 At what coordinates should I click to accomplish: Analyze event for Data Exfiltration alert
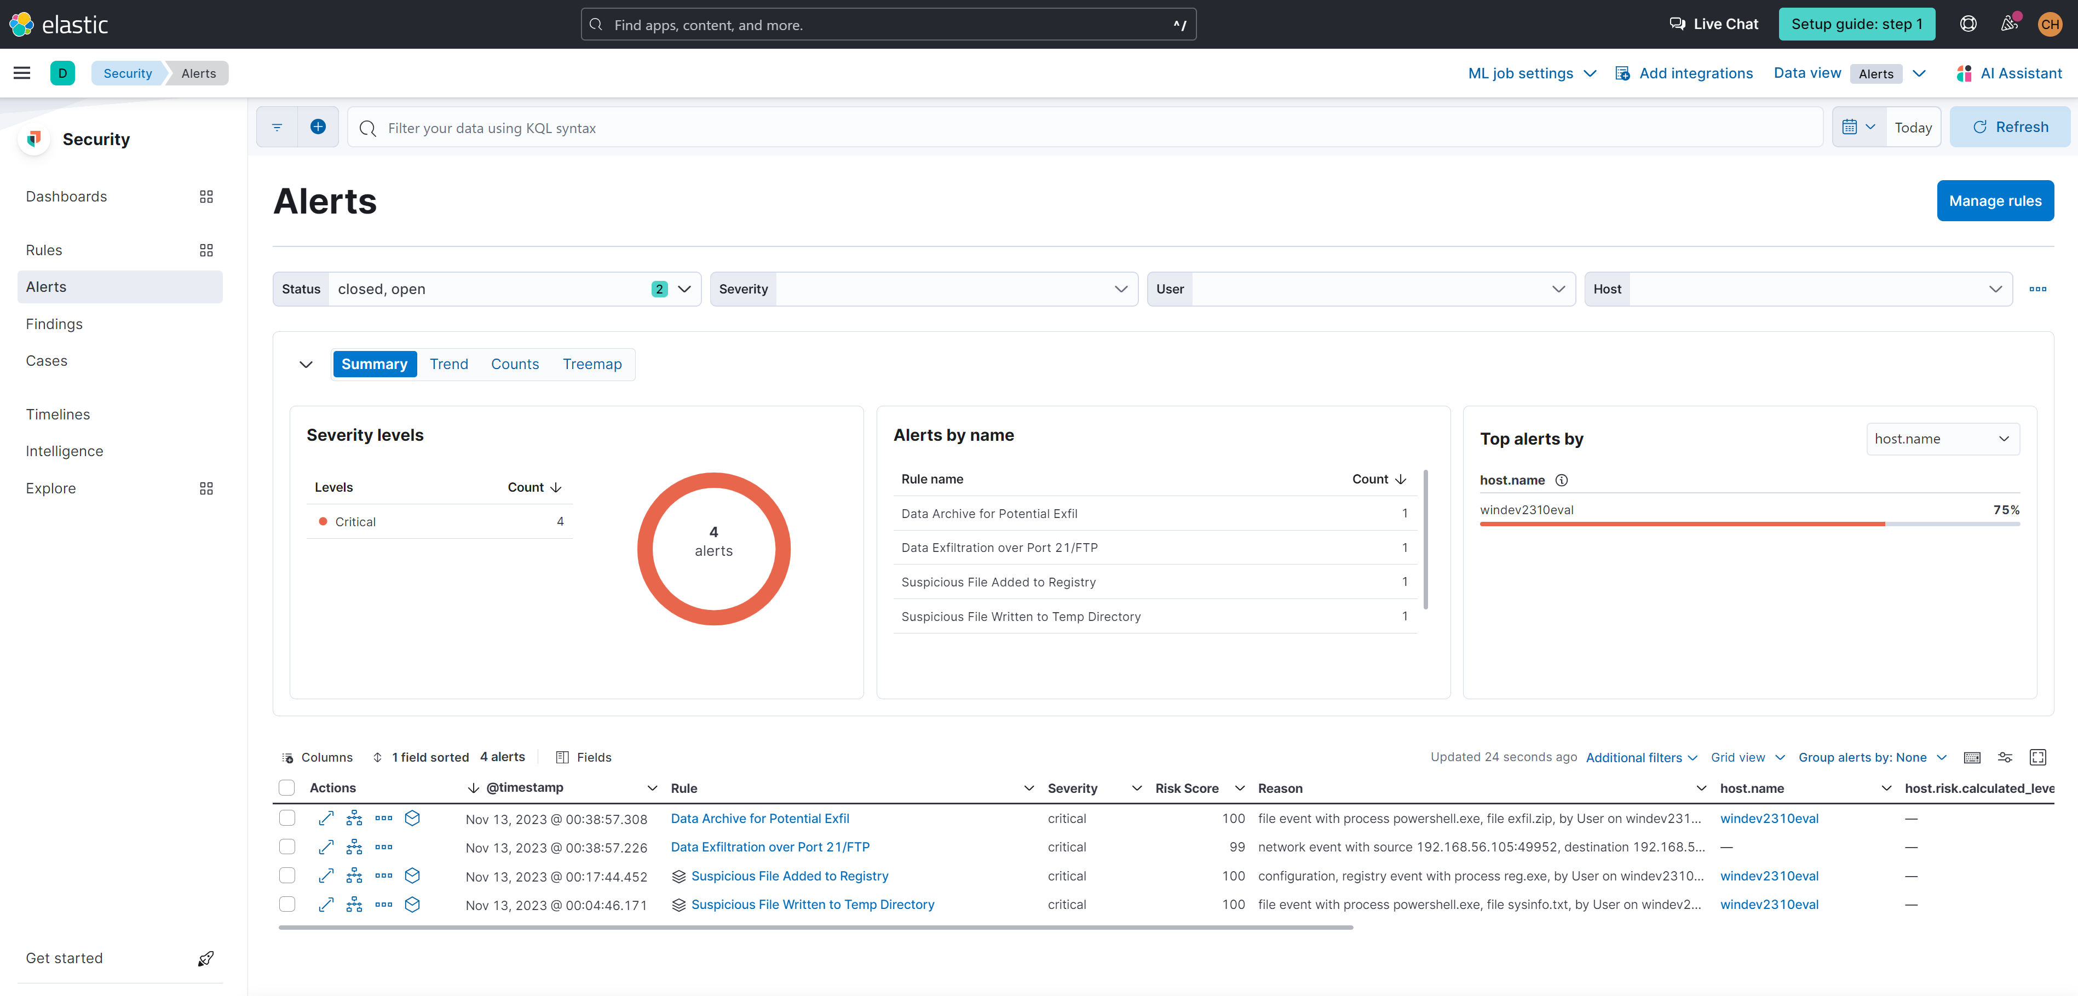354,848
